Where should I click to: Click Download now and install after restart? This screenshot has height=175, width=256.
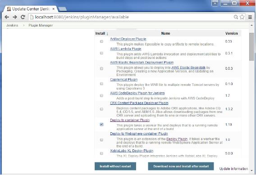click(x=181, y=166)
